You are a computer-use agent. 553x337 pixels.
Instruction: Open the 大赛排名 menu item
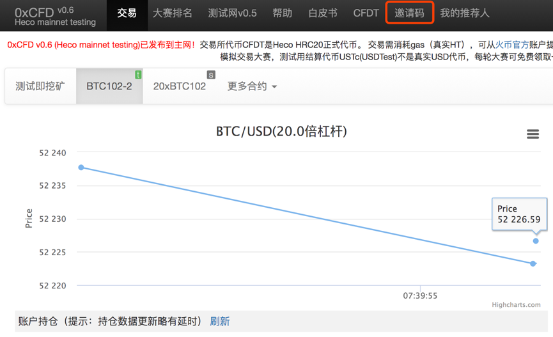tap(172, 13)
